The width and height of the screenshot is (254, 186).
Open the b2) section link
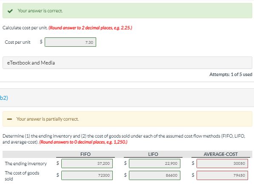4,98
